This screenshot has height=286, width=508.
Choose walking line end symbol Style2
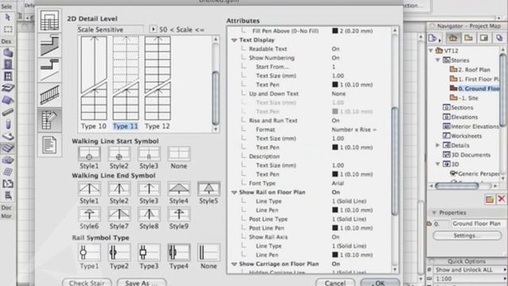(119, 189)
